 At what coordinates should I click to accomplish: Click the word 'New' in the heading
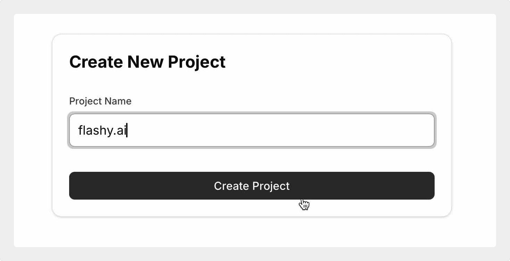(145, 62)
